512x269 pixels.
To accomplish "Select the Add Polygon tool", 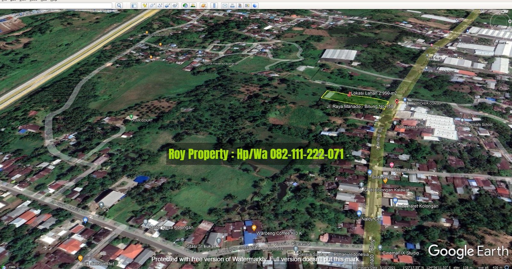I will click(x=152, y=5).
